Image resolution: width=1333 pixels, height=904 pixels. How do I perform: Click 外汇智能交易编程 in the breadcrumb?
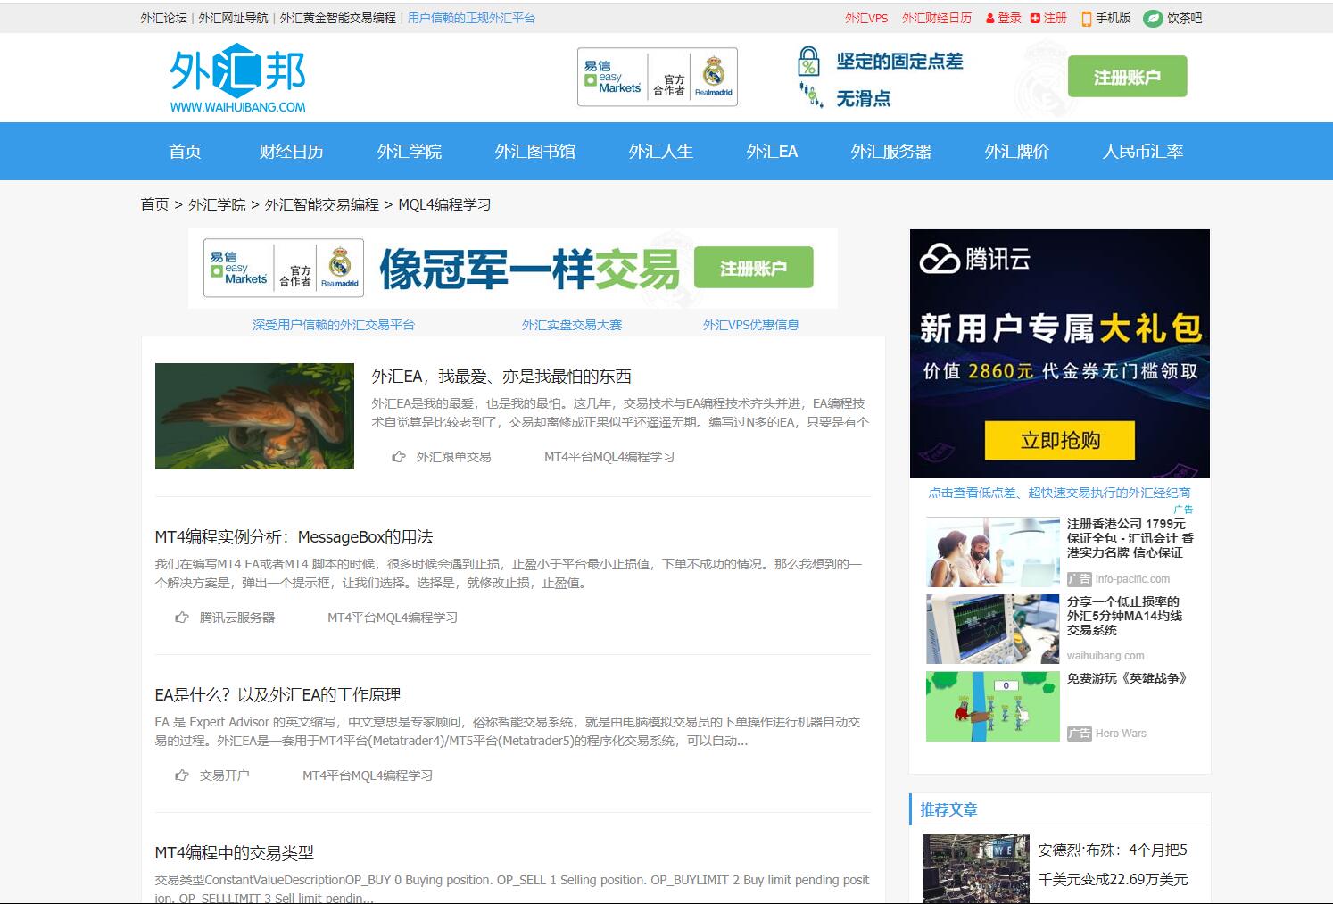pos(321,204)
